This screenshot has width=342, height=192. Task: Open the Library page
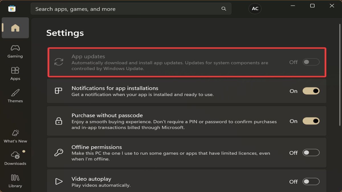click(x=15, y=181)
